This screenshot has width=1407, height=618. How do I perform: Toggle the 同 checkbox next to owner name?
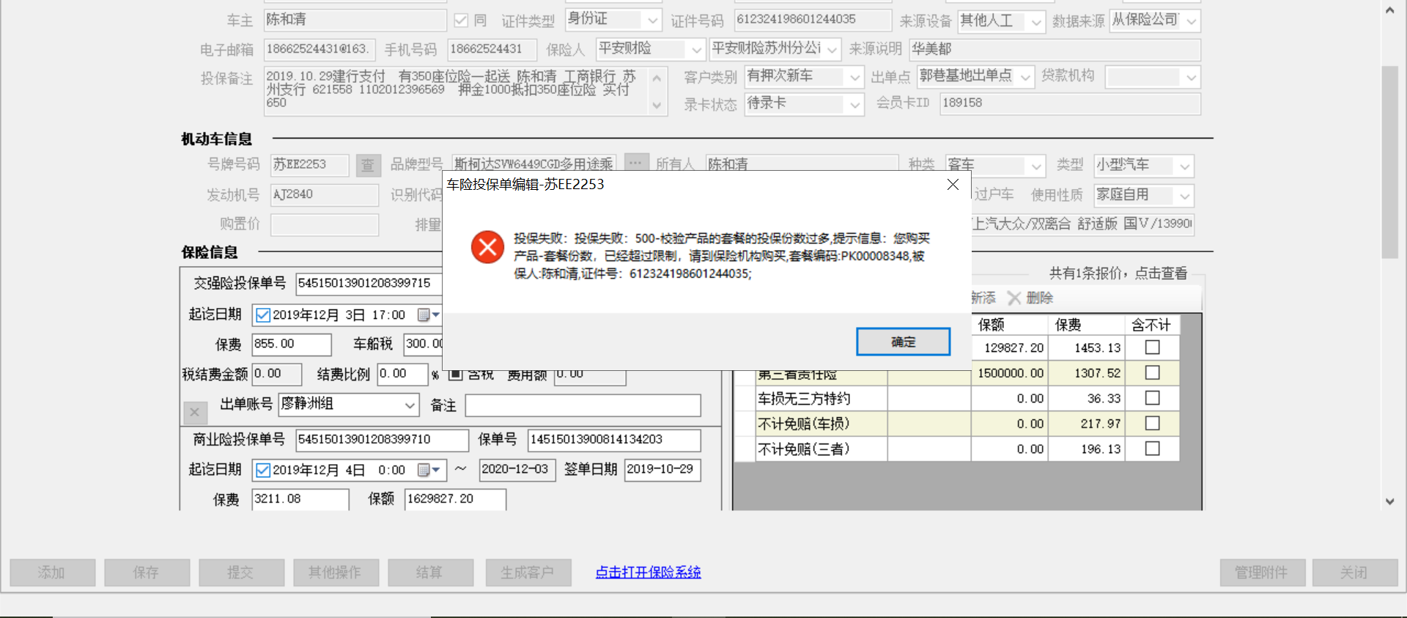[461, 21]
